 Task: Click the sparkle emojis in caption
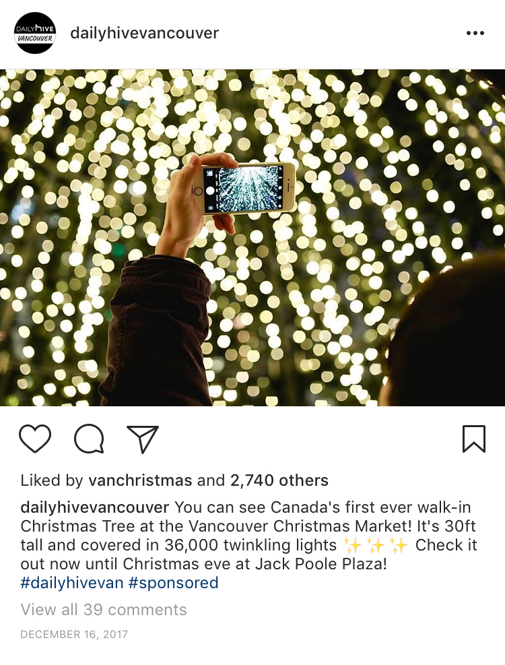[x=376, y=545]
